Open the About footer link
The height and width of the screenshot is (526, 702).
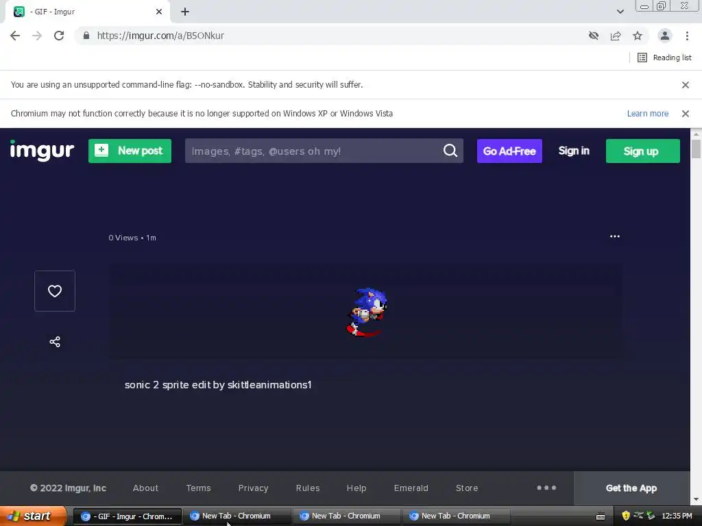pos(145,488)
